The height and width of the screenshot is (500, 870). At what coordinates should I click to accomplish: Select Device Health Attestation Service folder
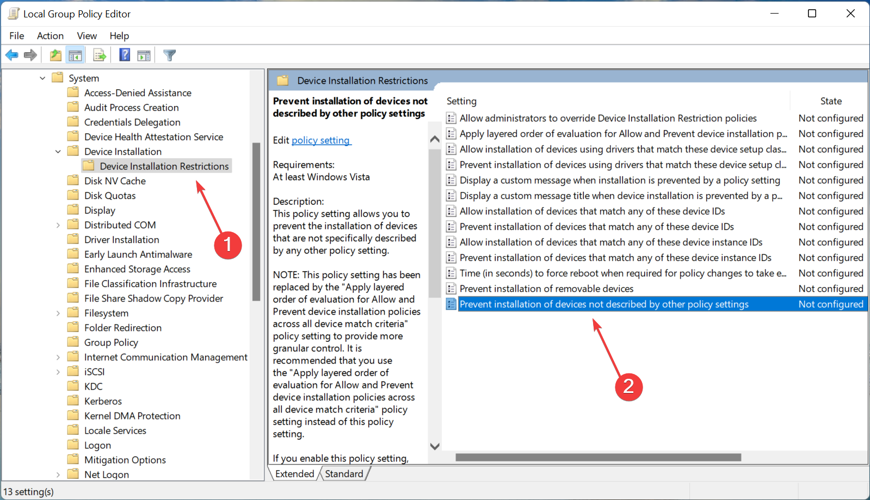(153, 136)
